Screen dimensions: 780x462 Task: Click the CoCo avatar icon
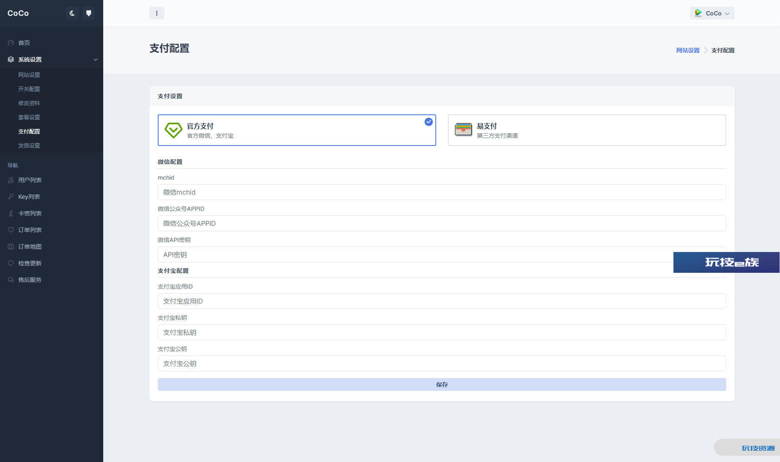point(698,13)
